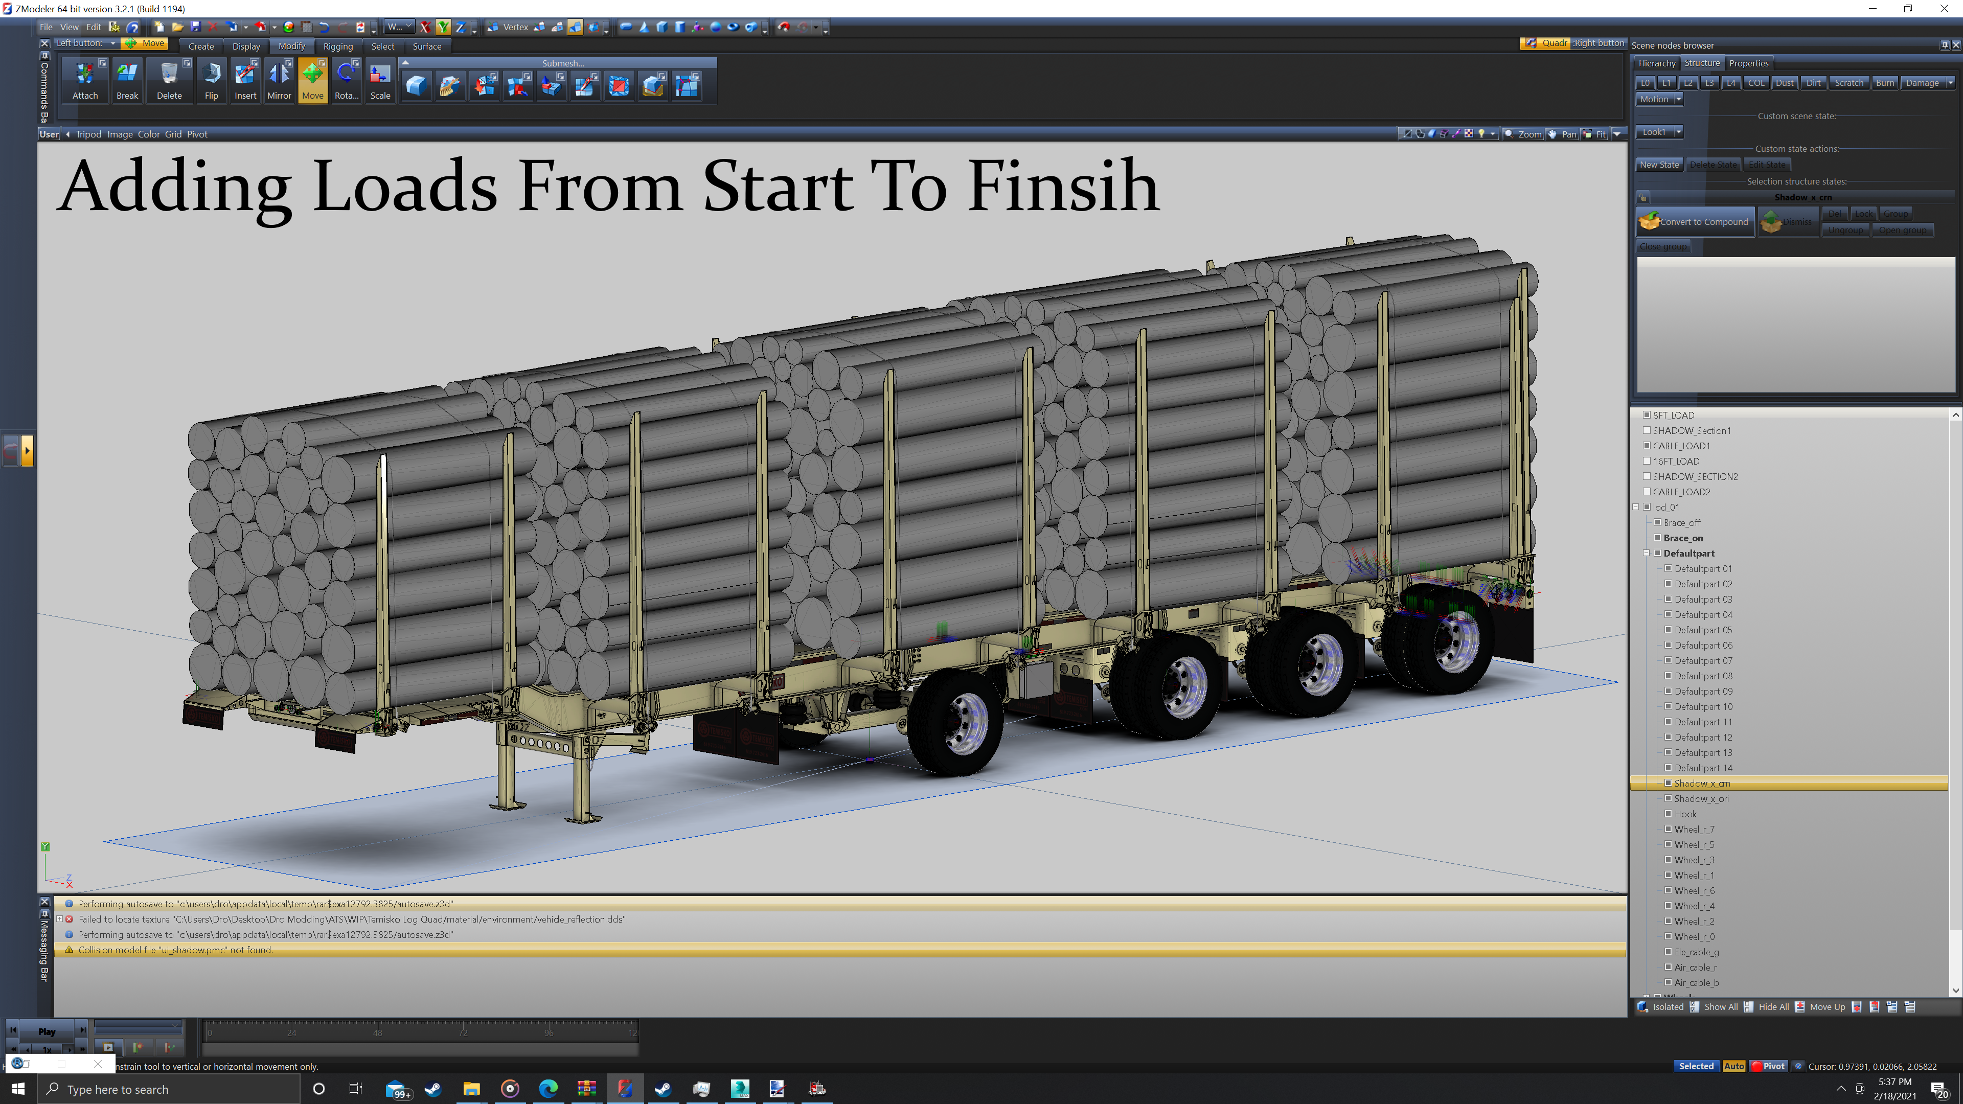Switch to the Surface tab

(x=427, y=47)
